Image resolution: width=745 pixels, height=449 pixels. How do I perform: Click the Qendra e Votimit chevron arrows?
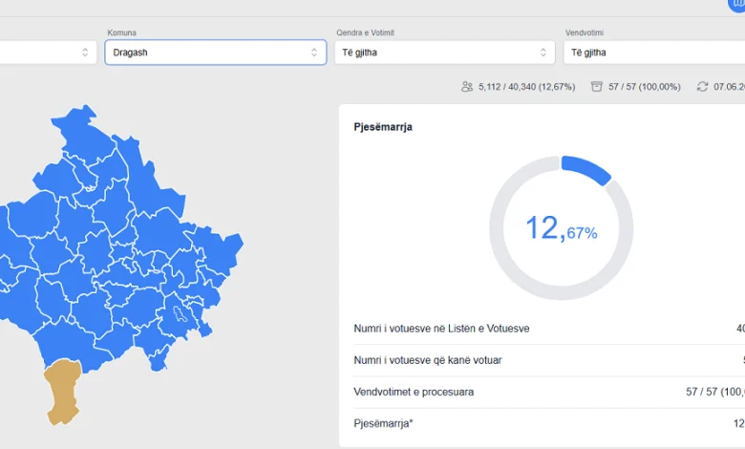pyautogui.click(x=543, y=53)
